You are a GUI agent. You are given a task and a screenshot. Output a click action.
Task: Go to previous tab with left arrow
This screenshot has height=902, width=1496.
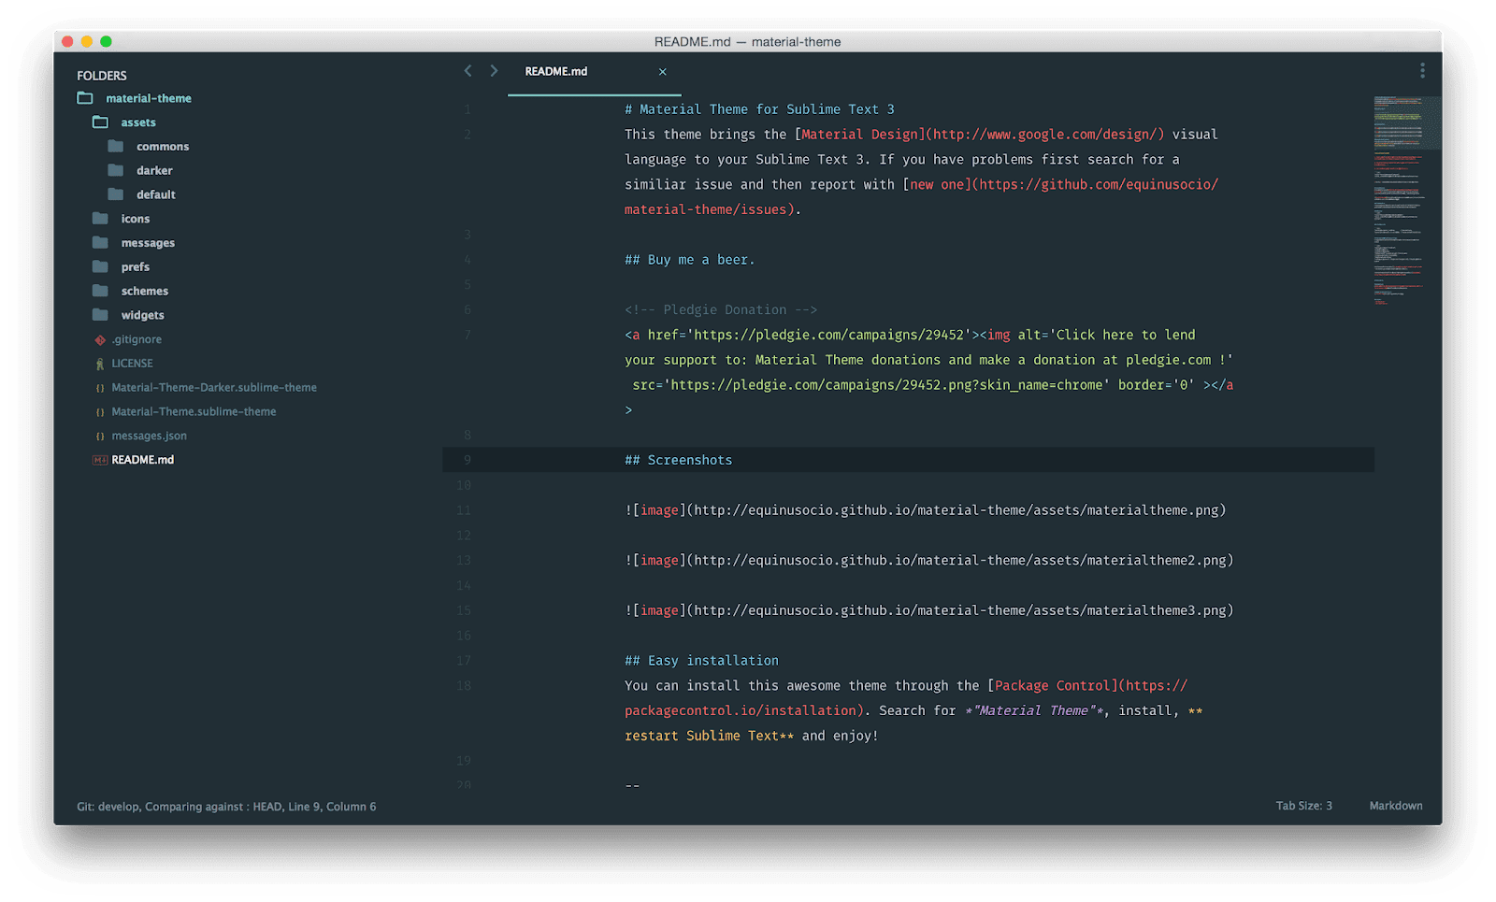pyautogui.click(x=467, y=71)
